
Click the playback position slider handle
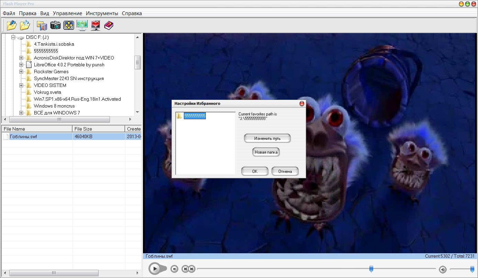tap(371, 269)
